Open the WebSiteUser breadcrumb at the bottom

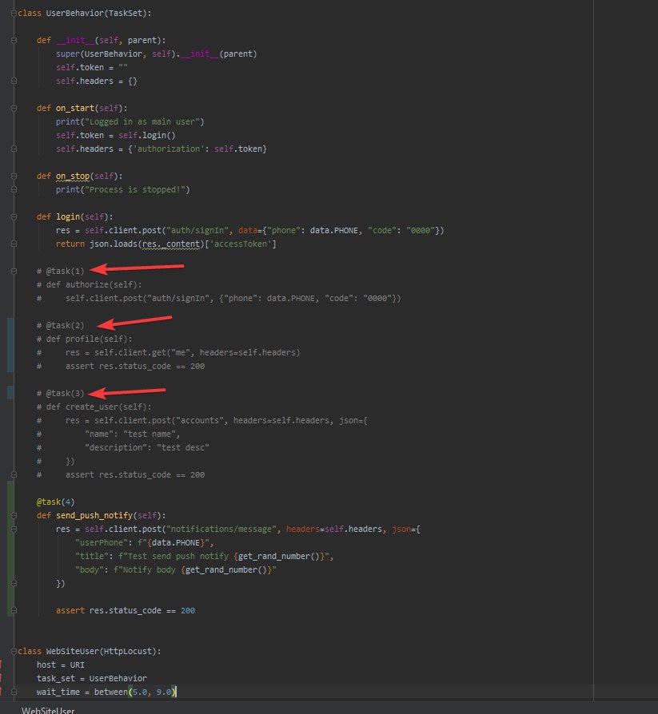[x=48, y=710]
